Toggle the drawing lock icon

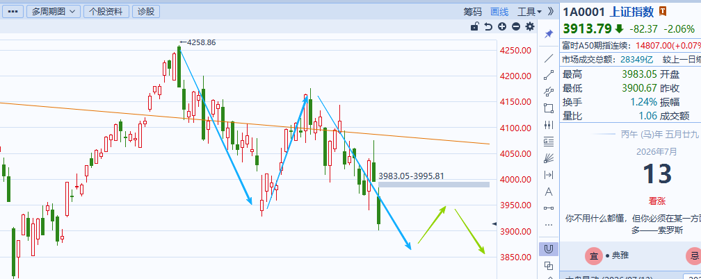coord(475,26)
